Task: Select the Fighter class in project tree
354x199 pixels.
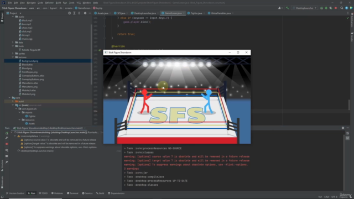Action: point(32,116)
